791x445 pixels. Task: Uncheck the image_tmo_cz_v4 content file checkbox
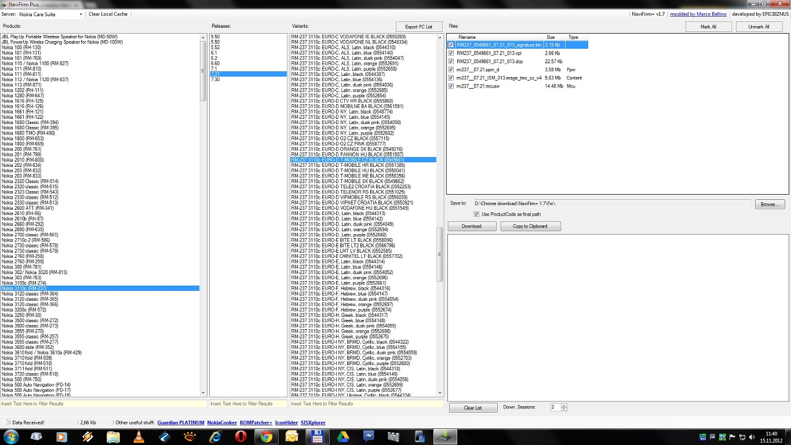[451, 78]
